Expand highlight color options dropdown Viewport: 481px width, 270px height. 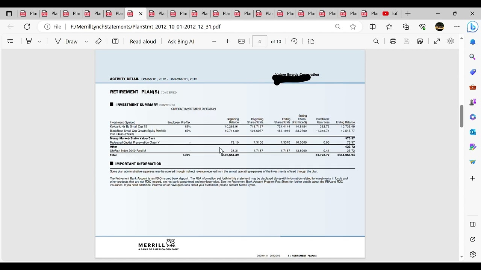tap(39, 42)
